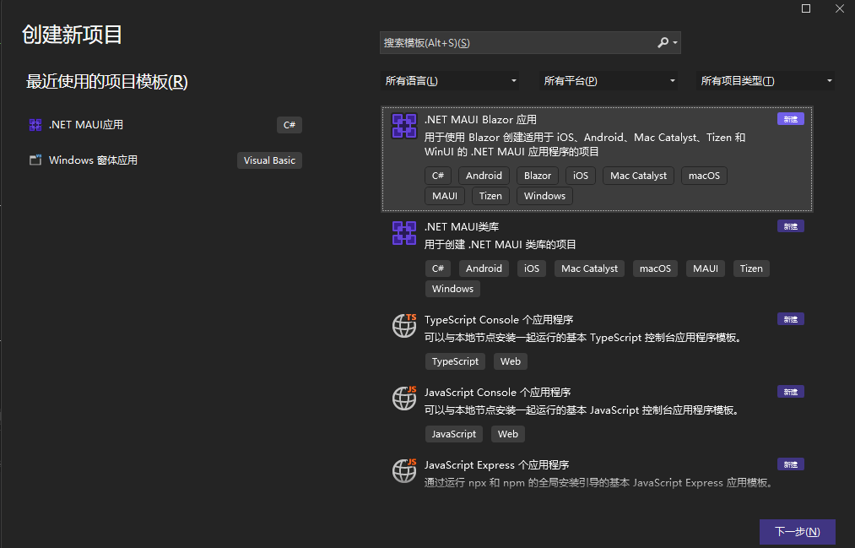Click the JavaScript Console globe icon
Viewport: 855px width, 548px height.
[x=404, y=398]
